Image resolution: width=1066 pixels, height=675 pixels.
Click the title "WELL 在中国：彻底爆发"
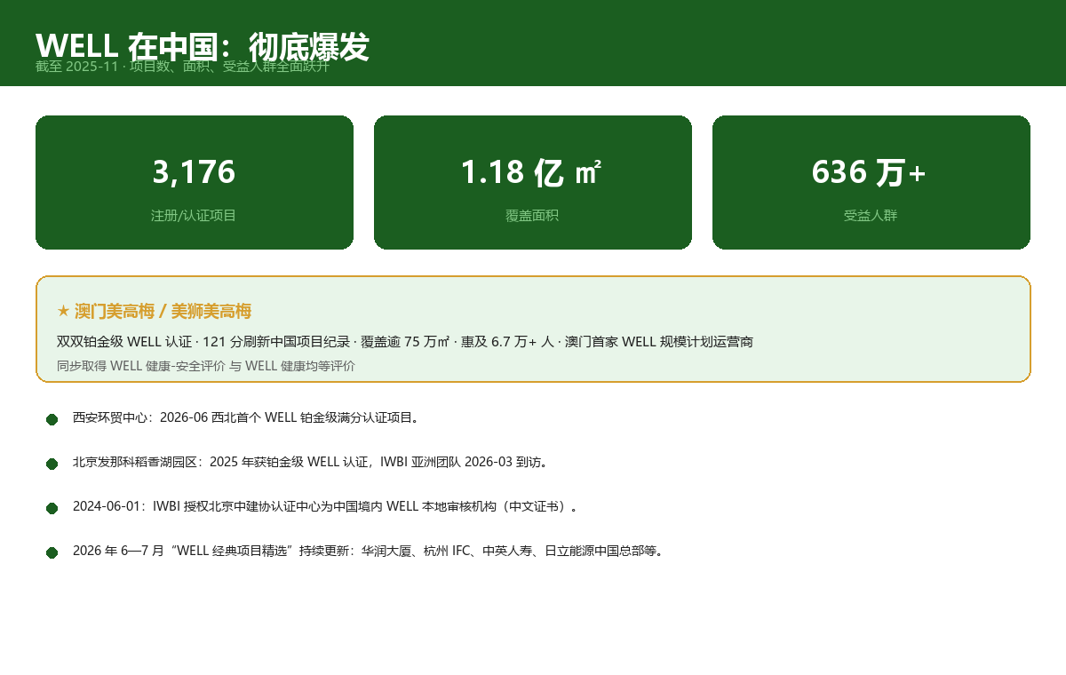point(202,46)
